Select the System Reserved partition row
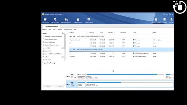 (122, 40)
